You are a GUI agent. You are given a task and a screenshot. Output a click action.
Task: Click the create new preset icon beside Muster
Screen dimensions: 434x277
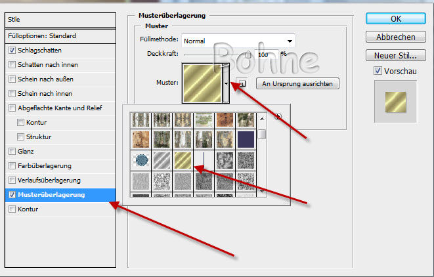[x=241, y=83]
